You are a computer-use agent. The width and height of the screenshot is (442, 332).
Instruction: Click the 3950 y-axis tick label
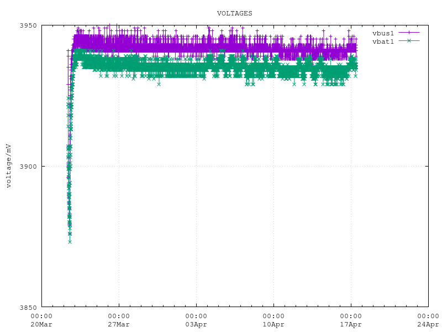28,25
